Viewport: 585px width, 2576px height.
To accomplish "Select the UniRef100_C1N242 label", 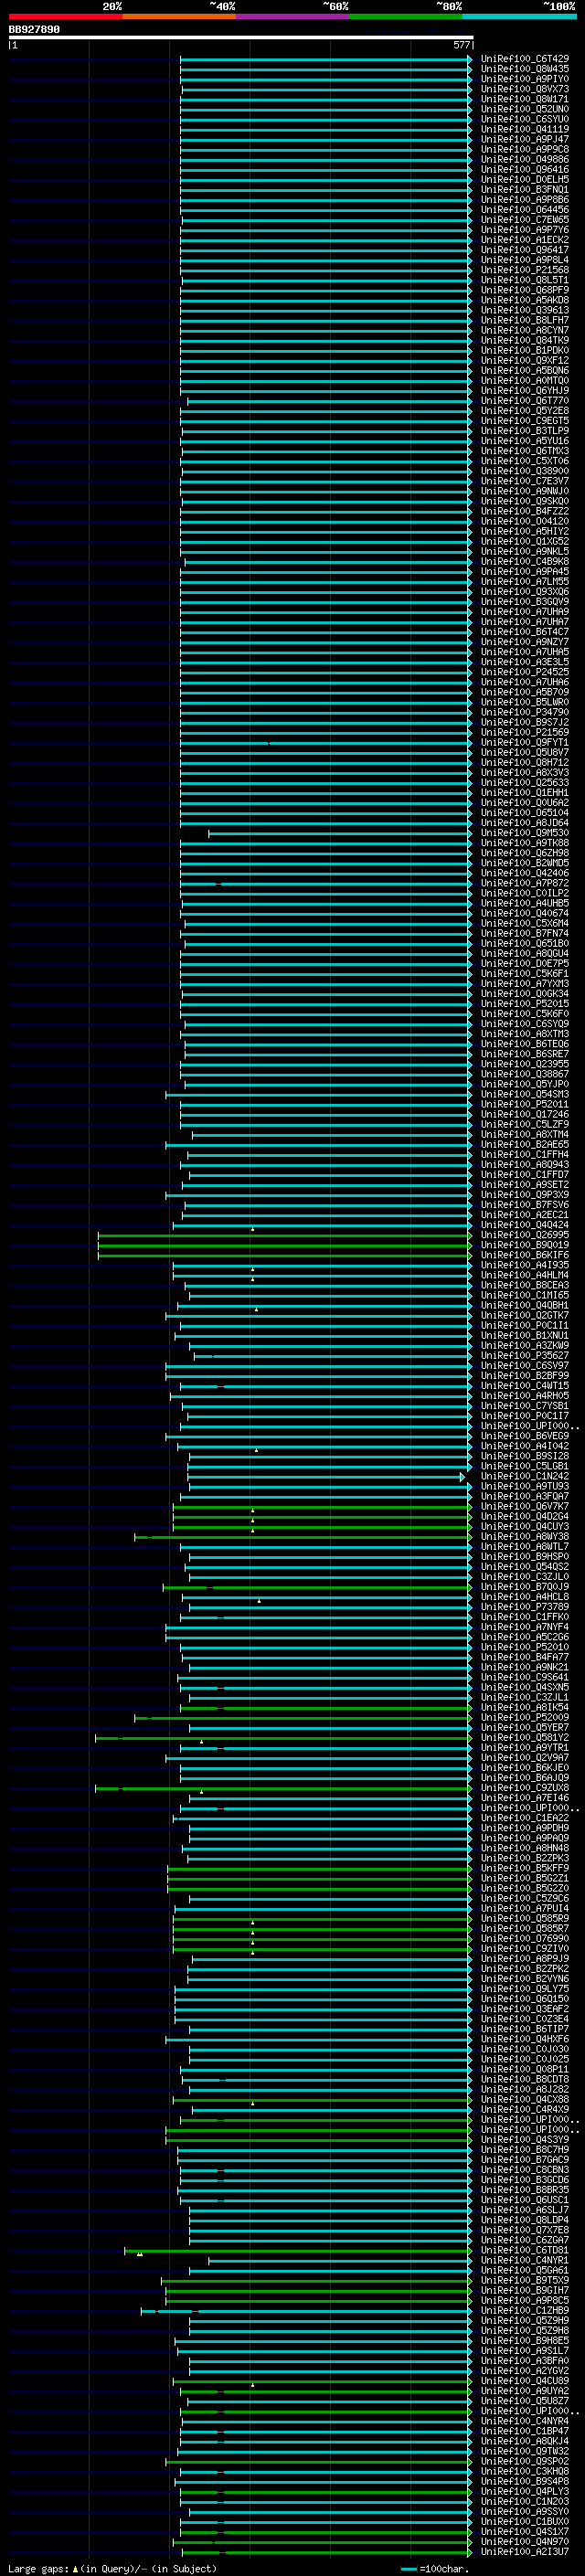I will [525, 1476].
